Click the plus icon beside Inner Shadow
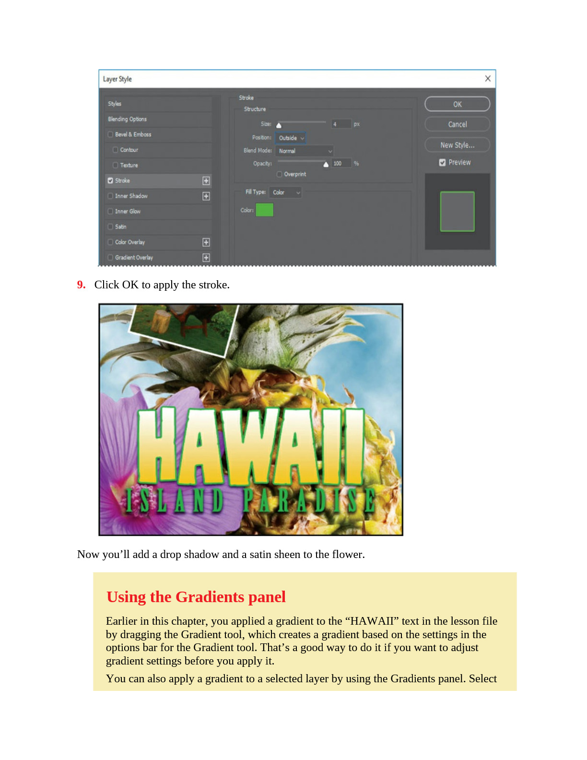Viewport: 587px width, 760px height. click(206, 196)
